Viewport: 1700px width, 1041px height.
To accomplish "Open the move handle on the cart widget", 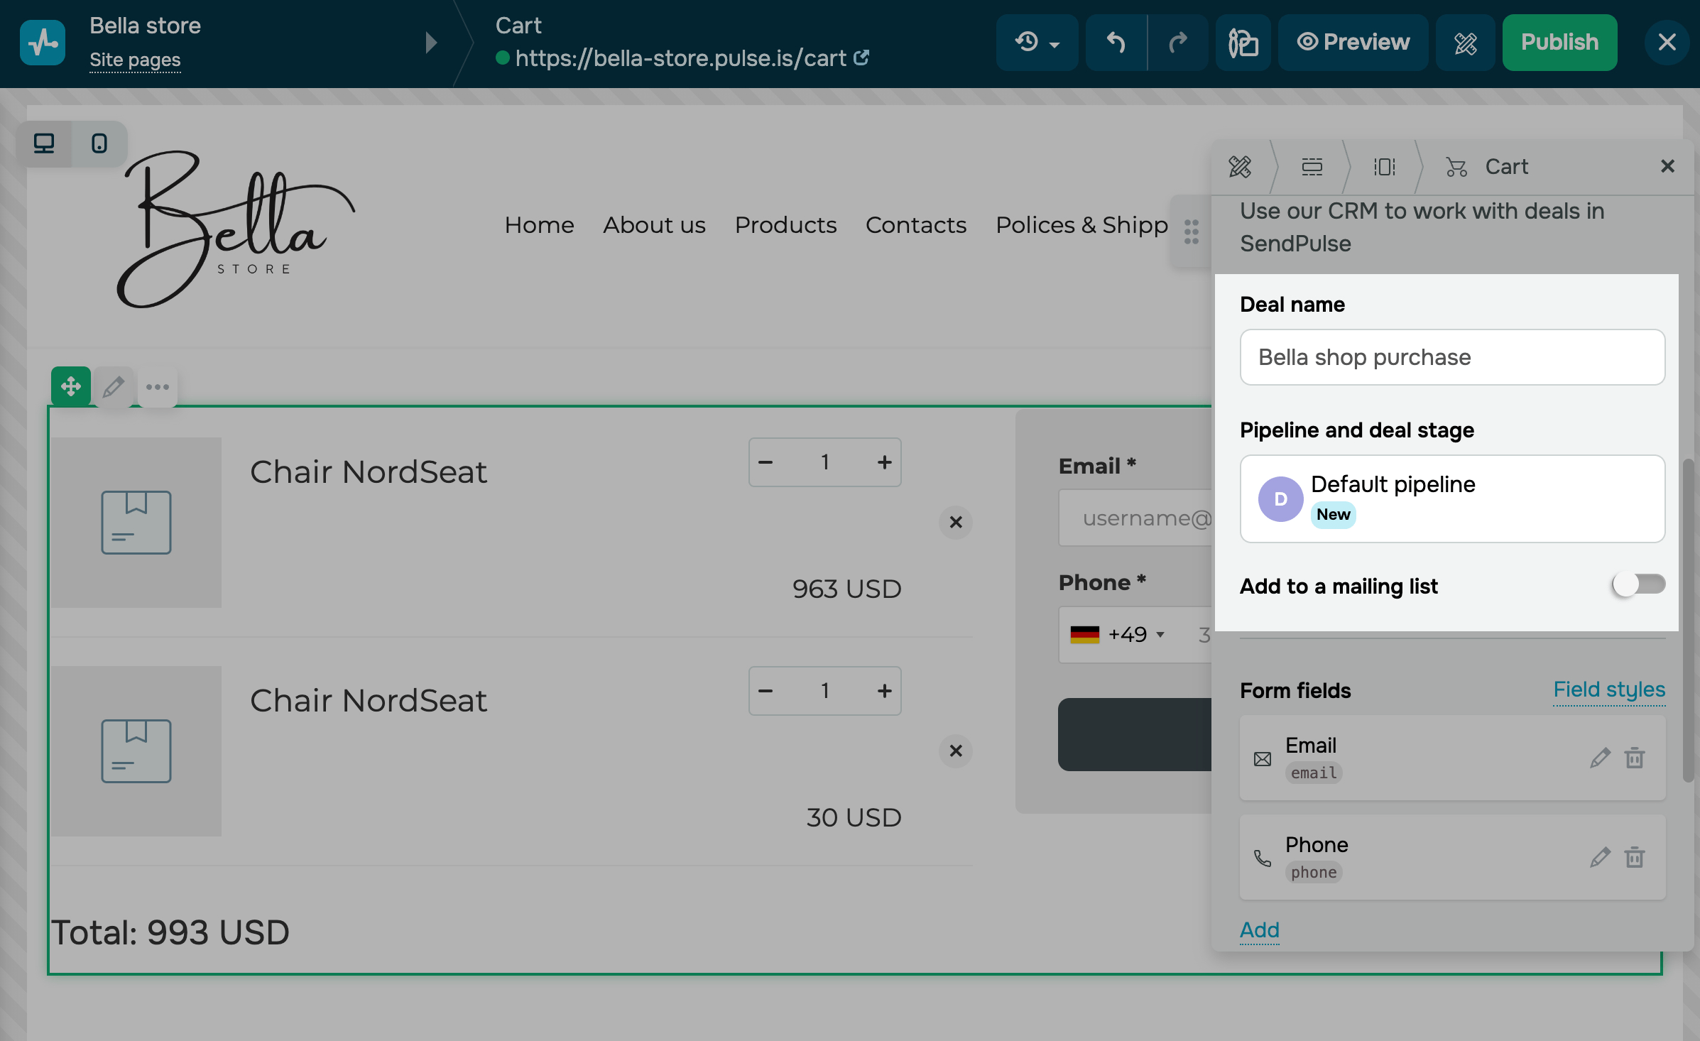I will click(x=70, y=387).
